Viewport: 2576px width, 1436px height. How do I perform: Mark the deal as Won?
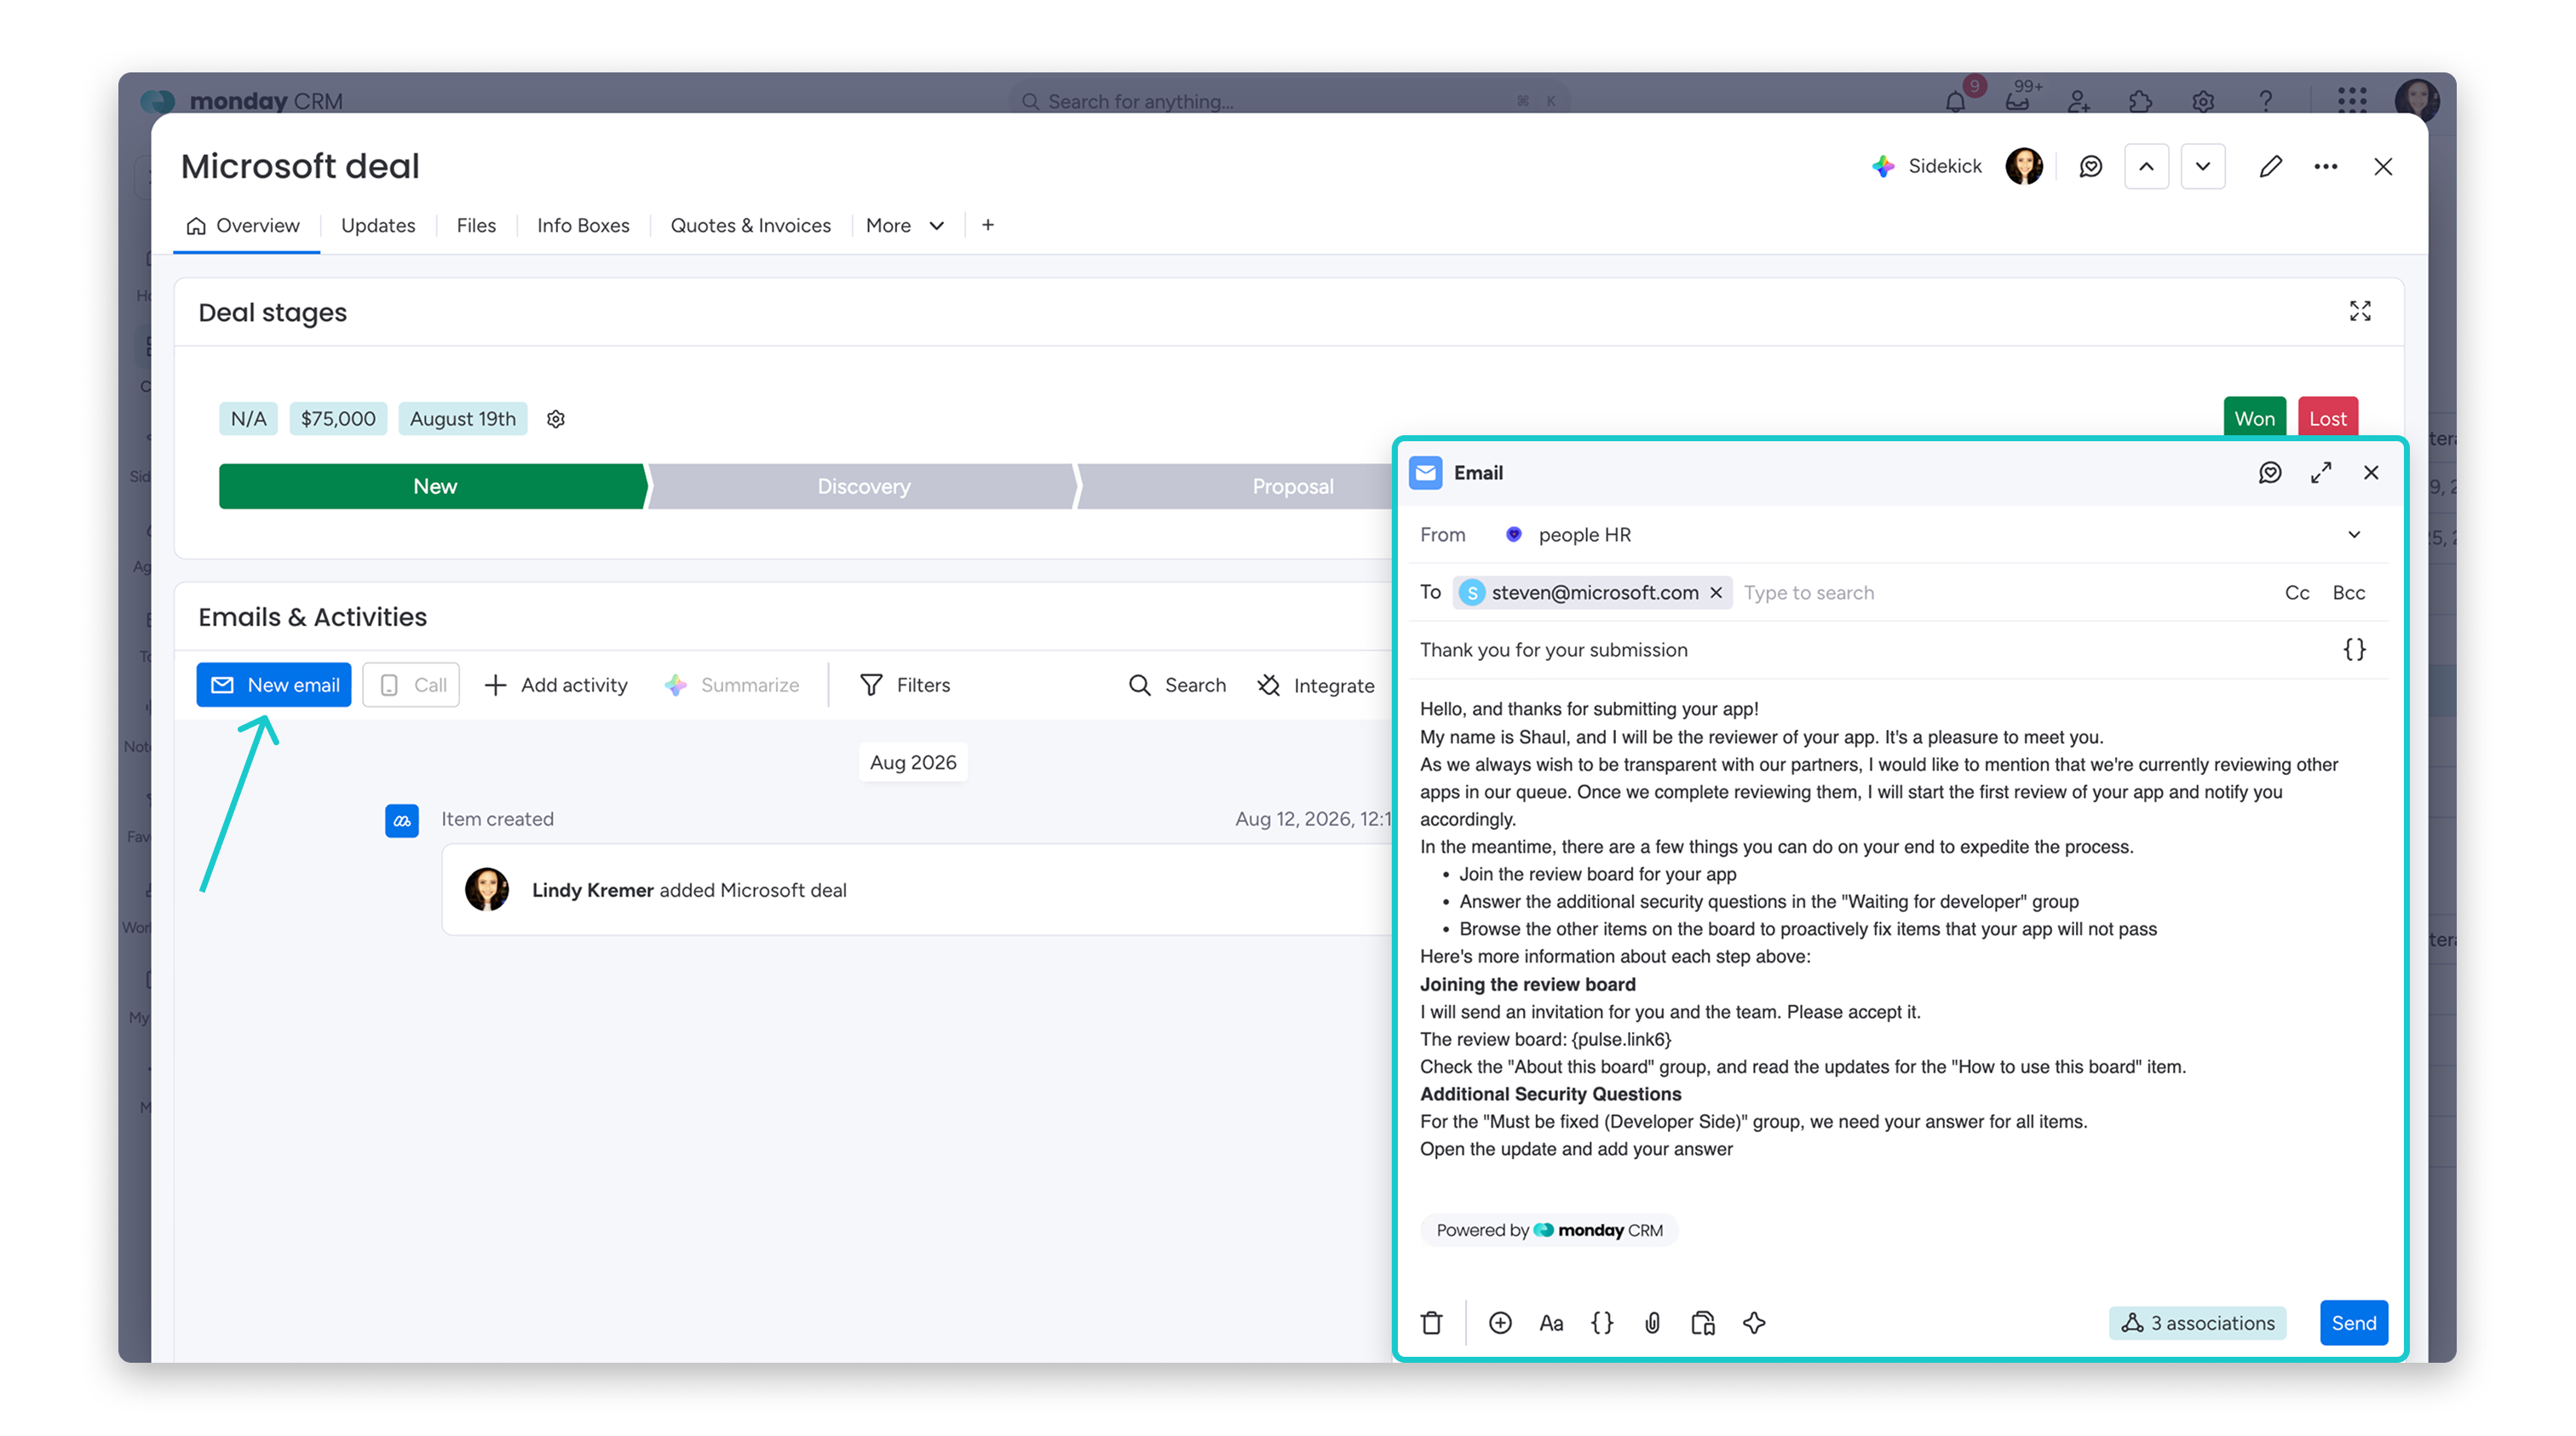pos(2254,418)
